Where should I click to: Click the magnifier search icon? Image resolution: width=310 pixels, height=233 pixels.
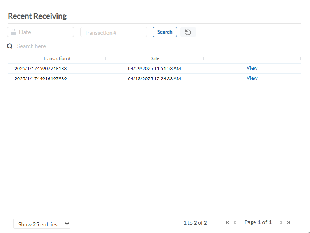coord(10,46)
